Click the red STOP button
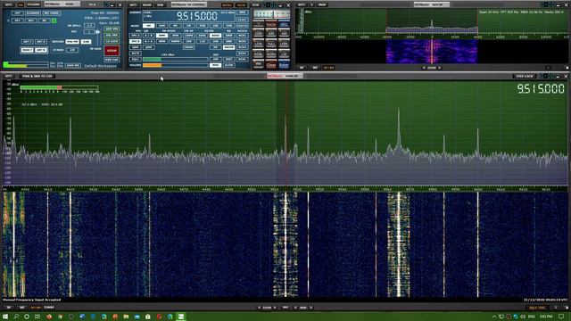This screenshot has height=321, width=571. pos(112,51)
